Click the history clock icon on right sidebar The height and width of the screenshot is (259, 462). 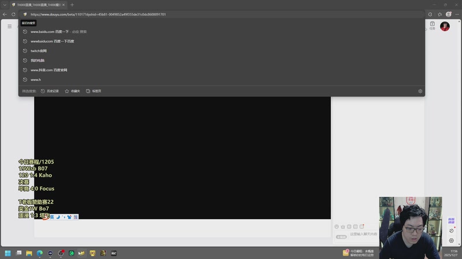coord(451,231)
